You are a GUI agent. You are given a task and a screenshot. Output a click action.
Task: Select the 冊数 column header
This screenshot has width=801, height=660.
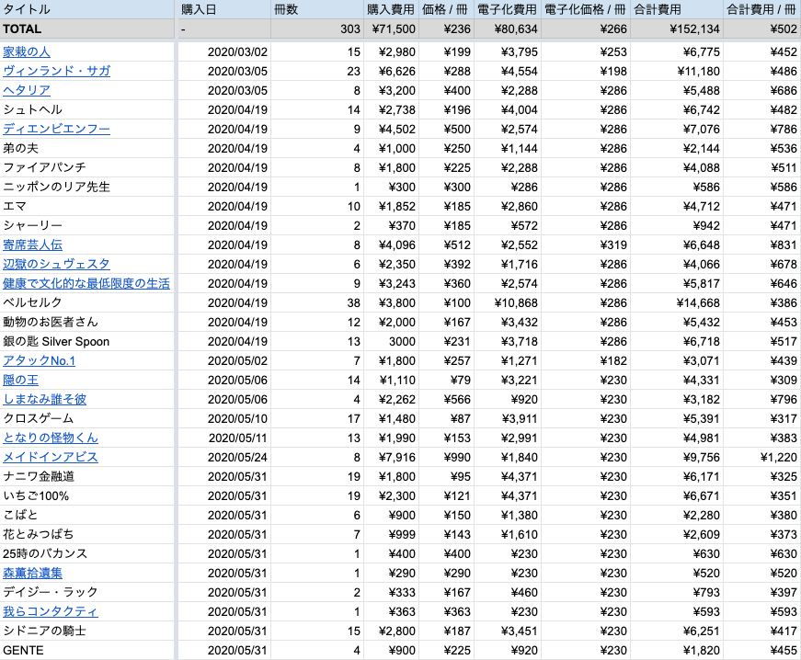tap(317, 9)
